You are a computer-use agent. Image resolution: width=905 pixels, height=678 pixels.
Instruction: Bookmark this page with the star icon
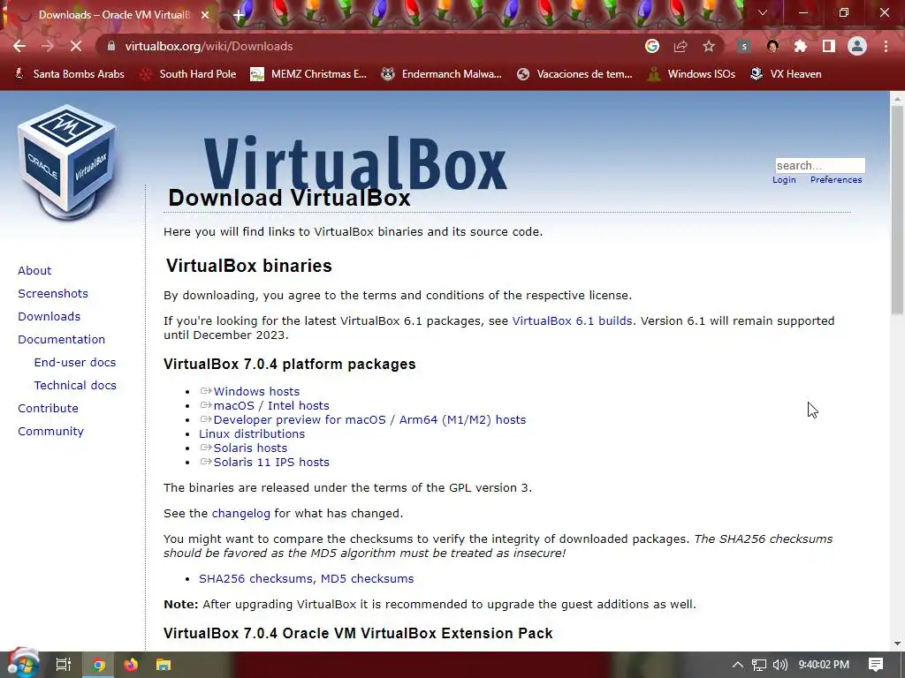point(709,46)
